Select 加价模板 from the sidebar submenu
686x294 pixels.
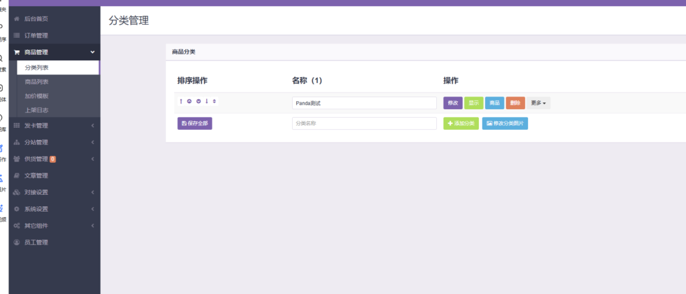pos(36,96)
